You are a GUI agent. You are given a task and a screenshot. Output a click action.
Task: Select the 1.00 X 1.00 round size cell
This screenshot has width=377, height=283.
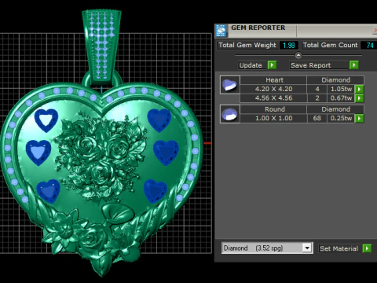pyautogui.click(x=273, y=118)
